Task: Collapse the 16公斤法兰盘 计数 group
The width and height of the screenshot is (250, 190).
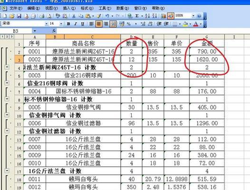Action: coord(7,171)
